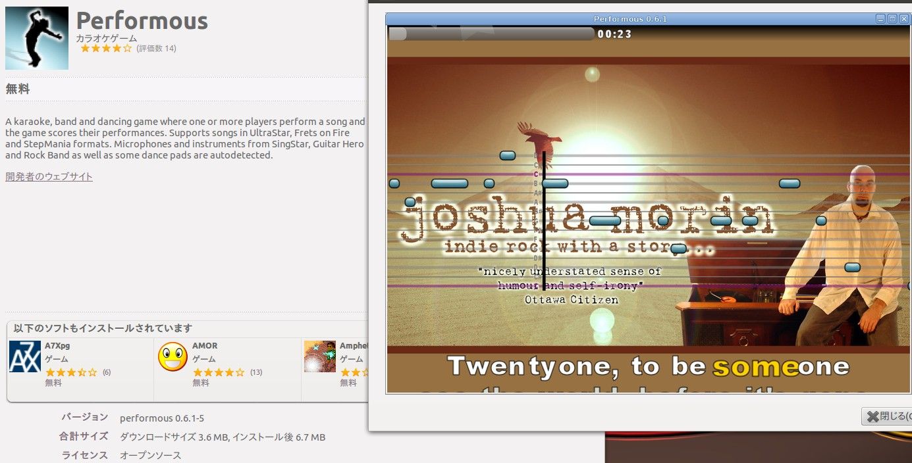
Task: Click the ライセンス label
Action: coord(85,455)
